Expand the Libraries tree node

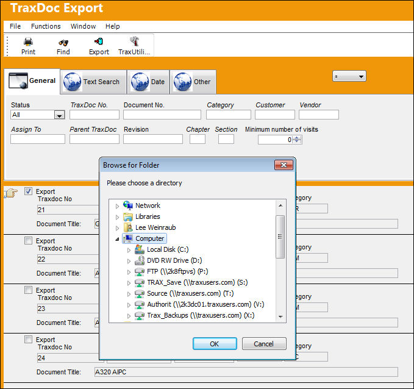click(x=117, y=217)
